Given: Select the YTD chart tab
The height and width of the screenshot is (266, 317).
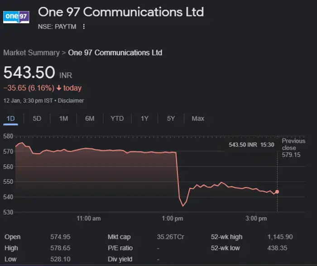Looking at the screenshot, I should coord(117,118).
